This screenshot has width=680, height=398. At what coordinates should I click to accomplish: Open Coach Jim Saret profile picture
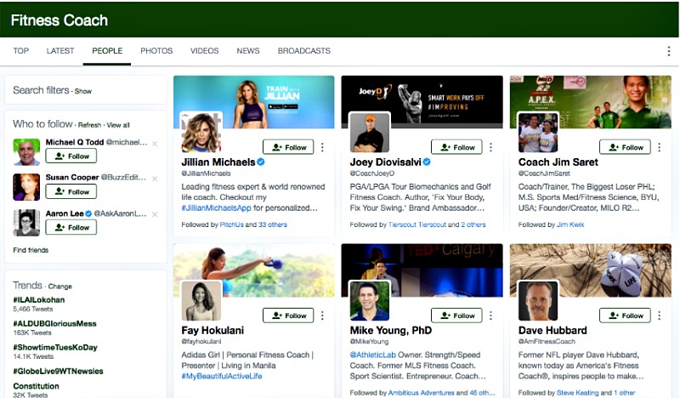[538, 133]
